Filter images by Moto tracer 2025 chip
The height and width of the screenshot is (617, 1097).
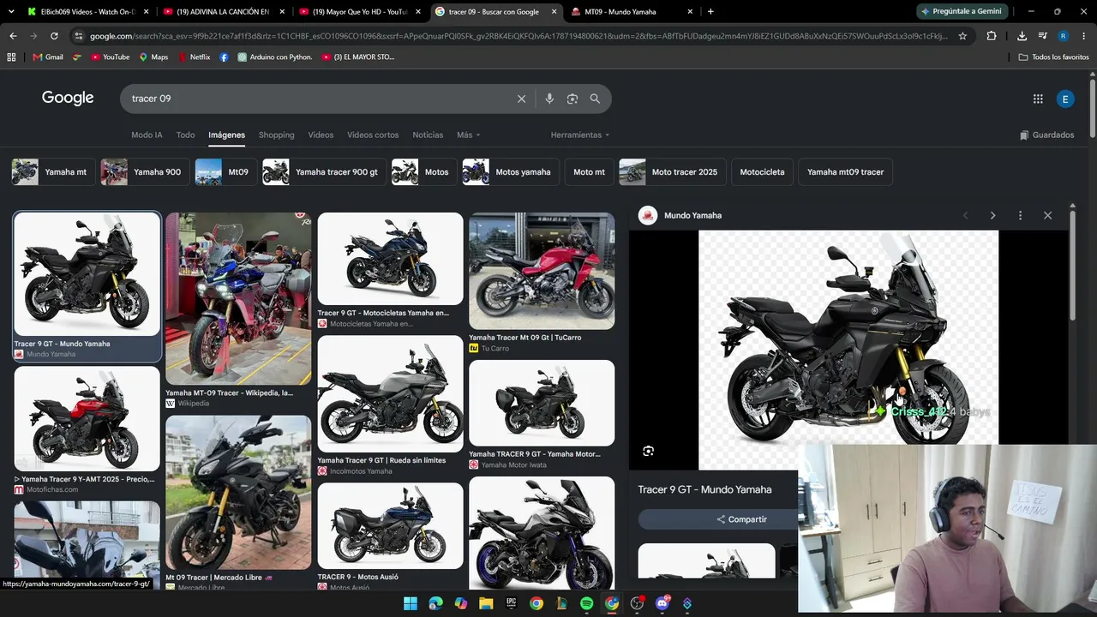(672, 171)
